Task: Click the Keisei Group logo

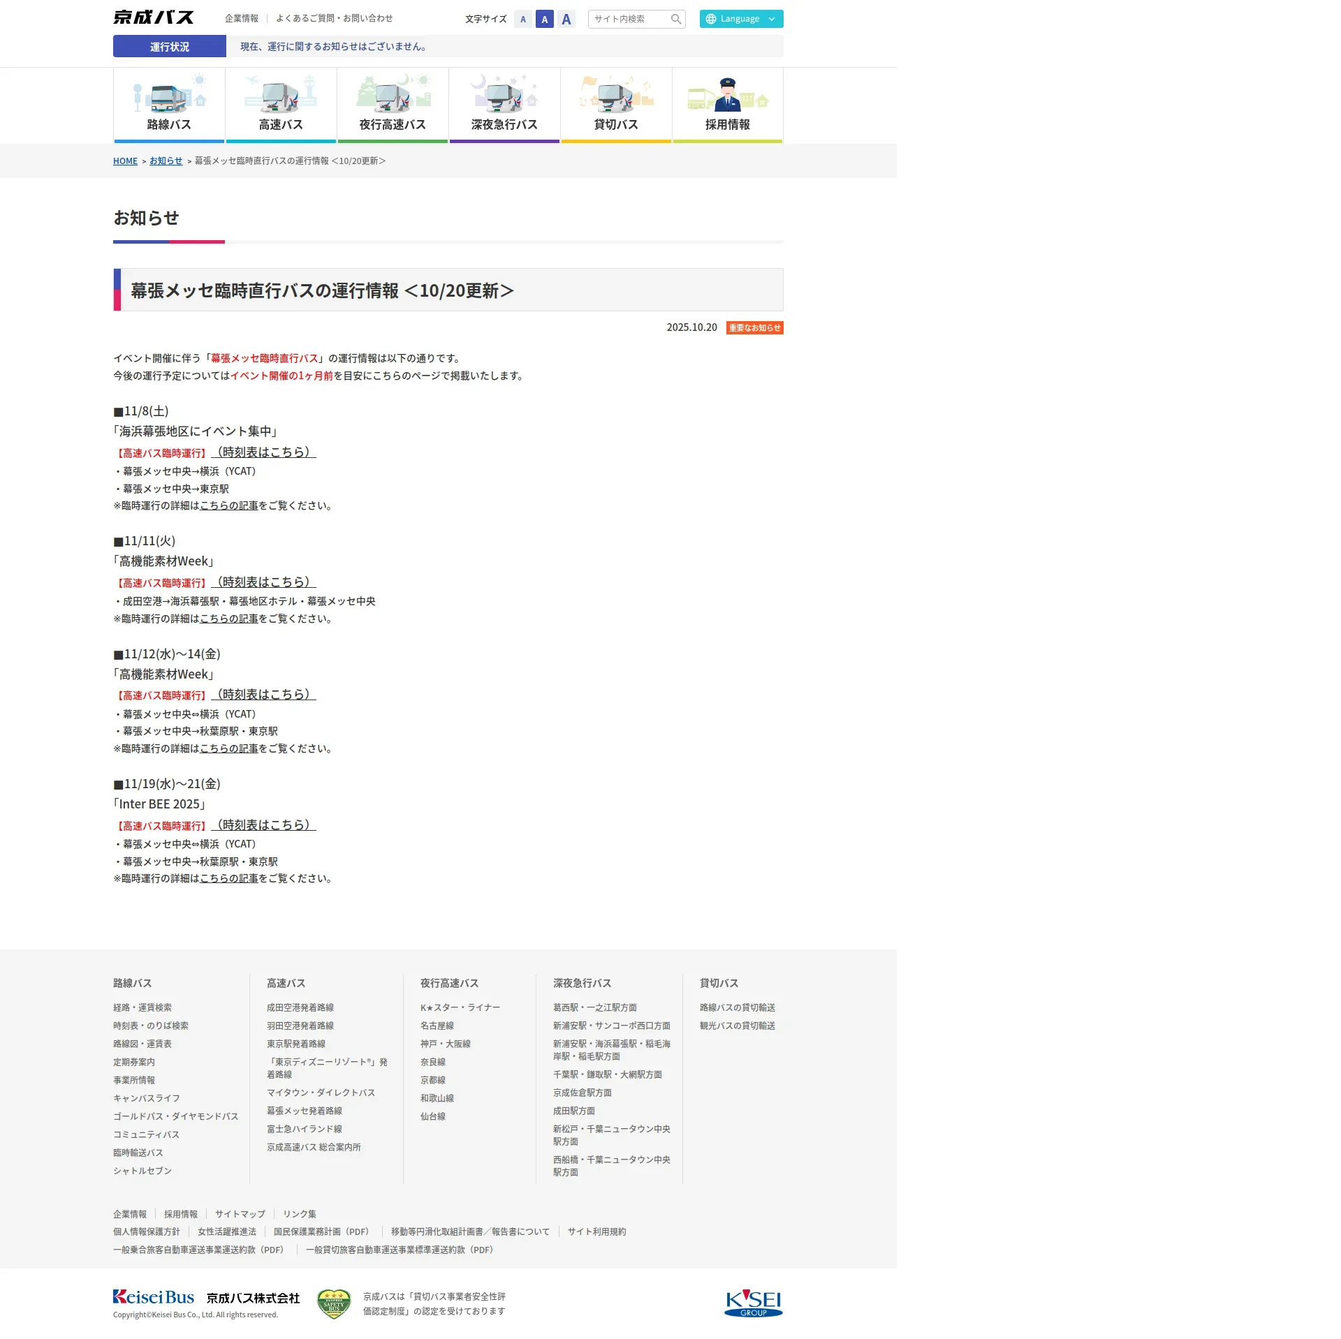Action: point(754,1303)
